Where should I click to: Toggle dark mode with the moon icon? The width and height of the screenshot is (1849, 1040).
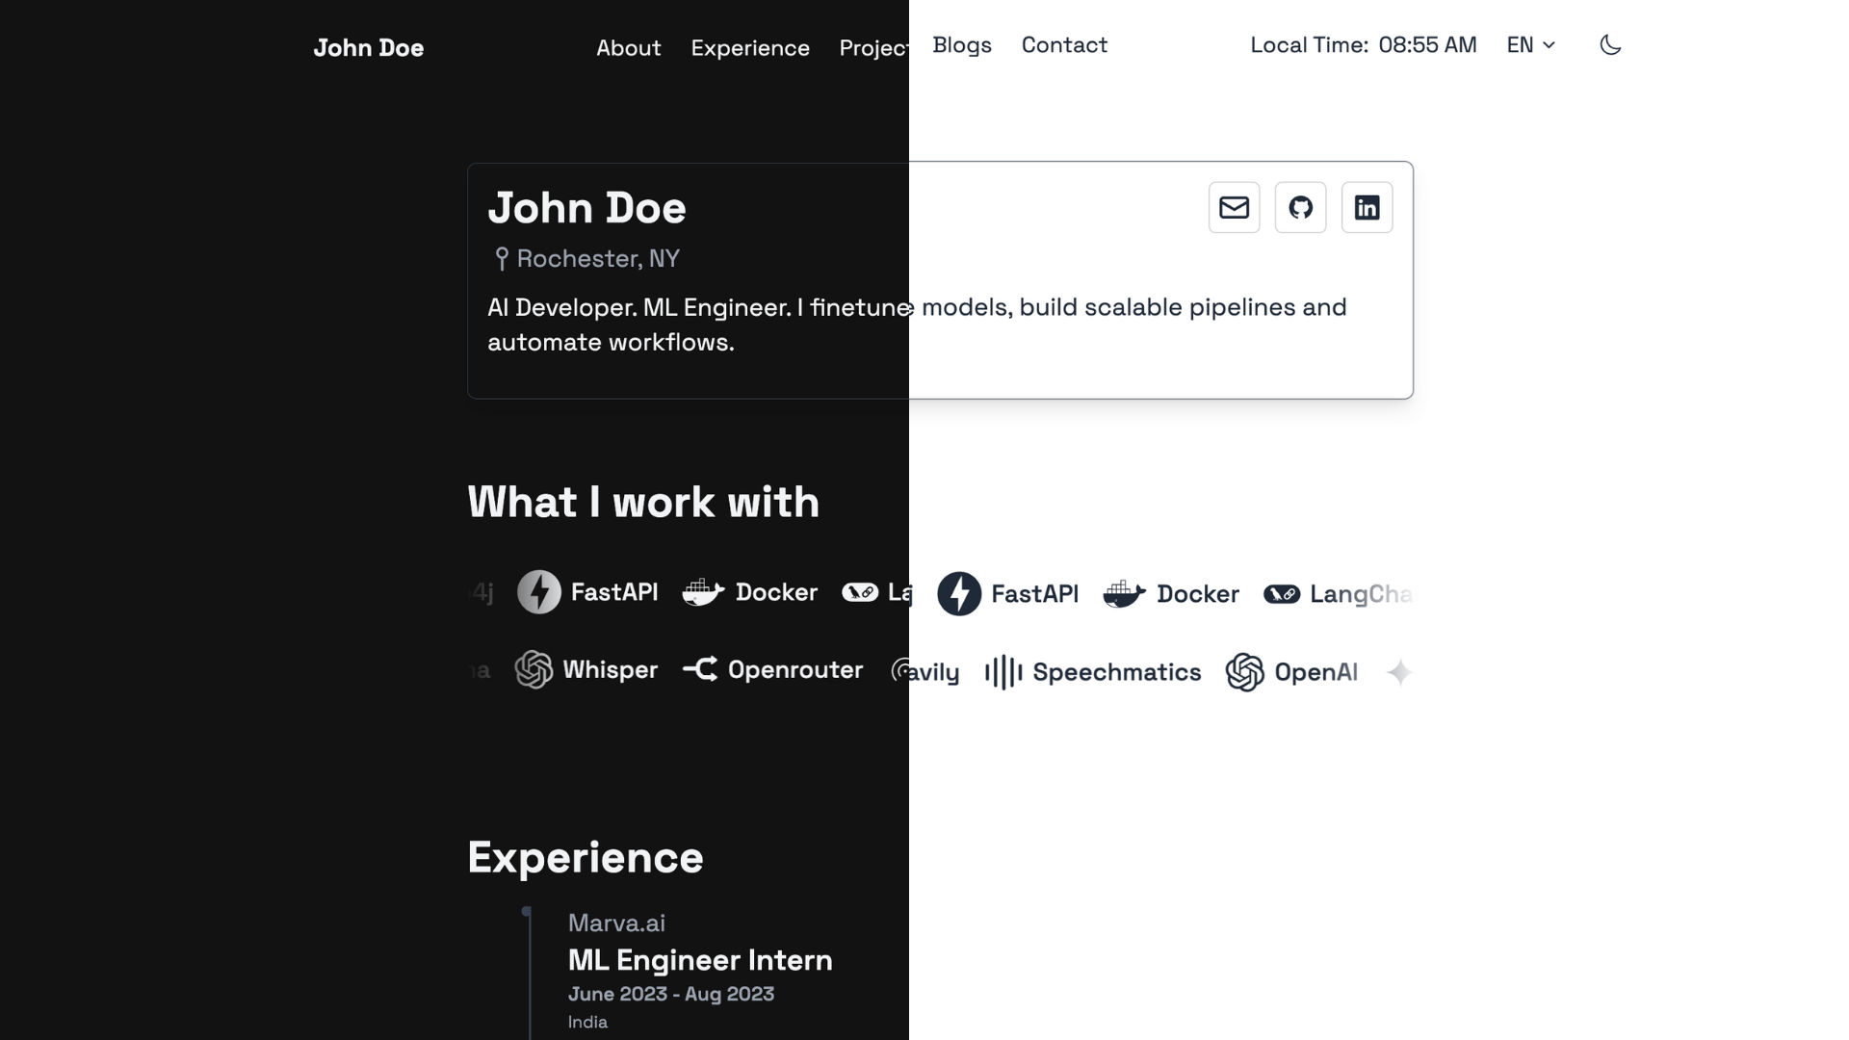[x=1610, y=45]
